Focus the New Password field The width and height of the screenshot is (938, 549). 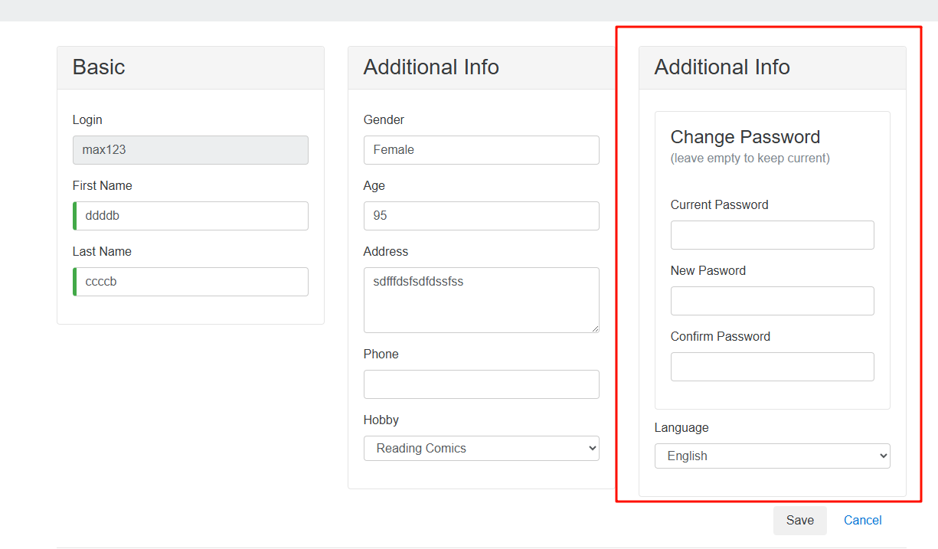(x=772, y=301)
